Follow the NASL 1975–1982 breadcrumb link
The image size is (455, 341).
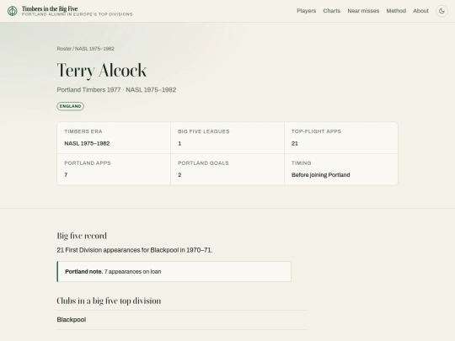pos(94,49)
